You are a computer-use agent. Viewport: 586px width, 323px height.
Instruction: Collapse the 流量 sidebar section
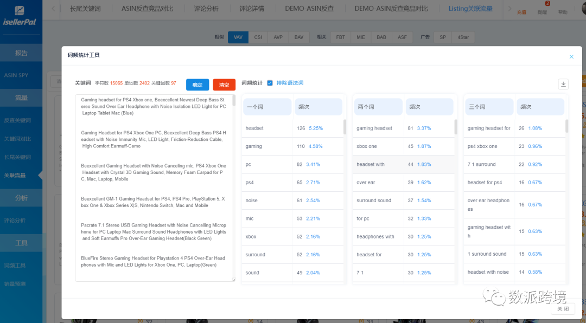point(21,98)
